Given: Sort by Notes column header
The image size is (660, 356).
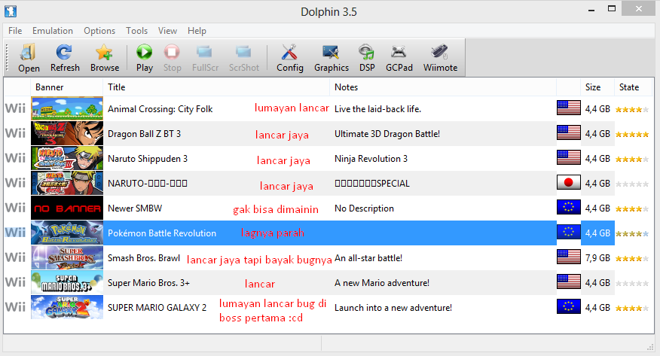Looking at the screenshot, I should (443, 87).
